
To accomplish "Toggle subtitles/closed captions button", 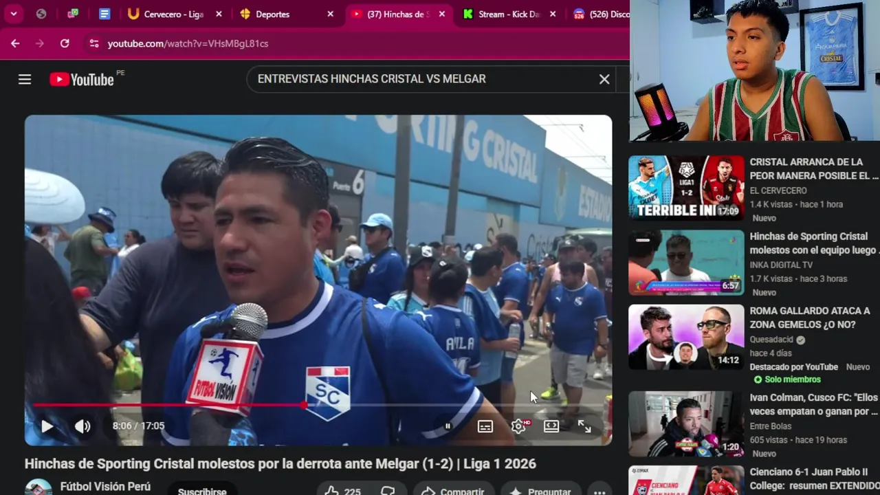I will point(485,426).
